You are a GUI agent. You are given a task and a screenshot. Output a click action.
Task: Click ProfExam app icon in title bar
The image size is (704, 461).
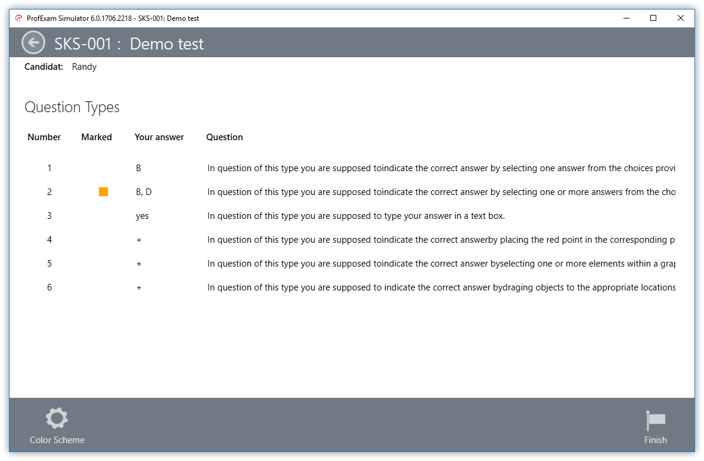[18, 18]
